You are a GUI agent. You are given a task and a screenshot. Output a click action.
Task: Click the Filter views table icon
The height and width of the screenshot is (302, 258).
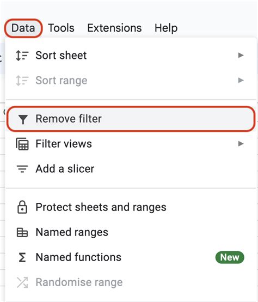click(22, 144)
